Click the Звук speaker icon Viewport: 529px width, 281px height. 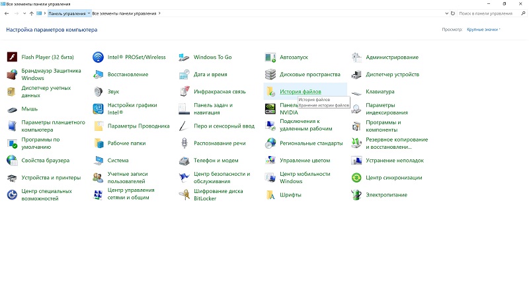[98, 91]
